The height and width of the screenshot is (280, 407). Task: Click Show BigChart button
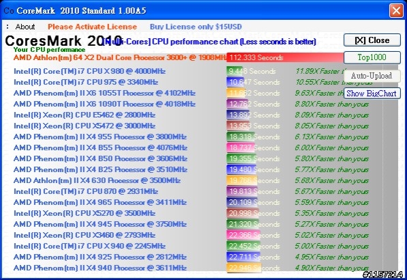(372, 93)
